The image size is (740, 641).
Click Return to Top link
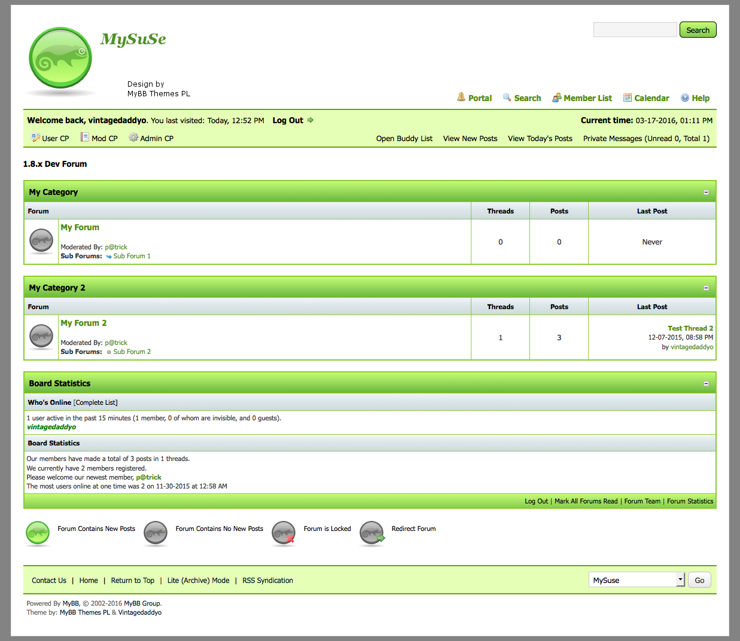(133, 581)
